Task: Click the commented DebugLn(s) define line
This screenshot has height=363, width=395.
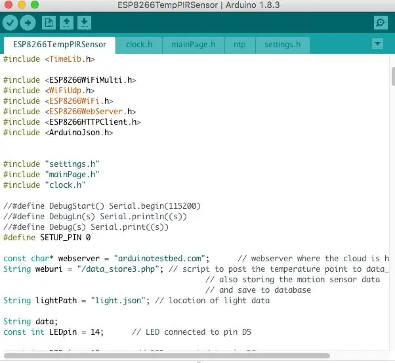Action: pyautogui.click(x=95, y=217)
